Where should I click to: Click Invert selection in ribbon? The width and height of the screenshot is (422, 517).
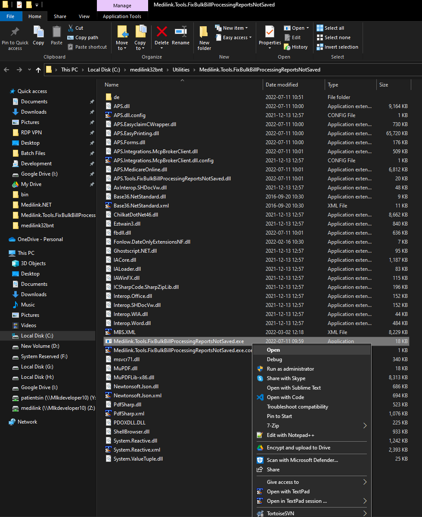coord(338,47)
